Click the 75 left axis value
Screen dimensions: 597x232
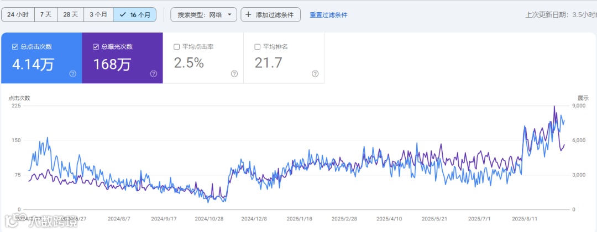pos(18,175)
